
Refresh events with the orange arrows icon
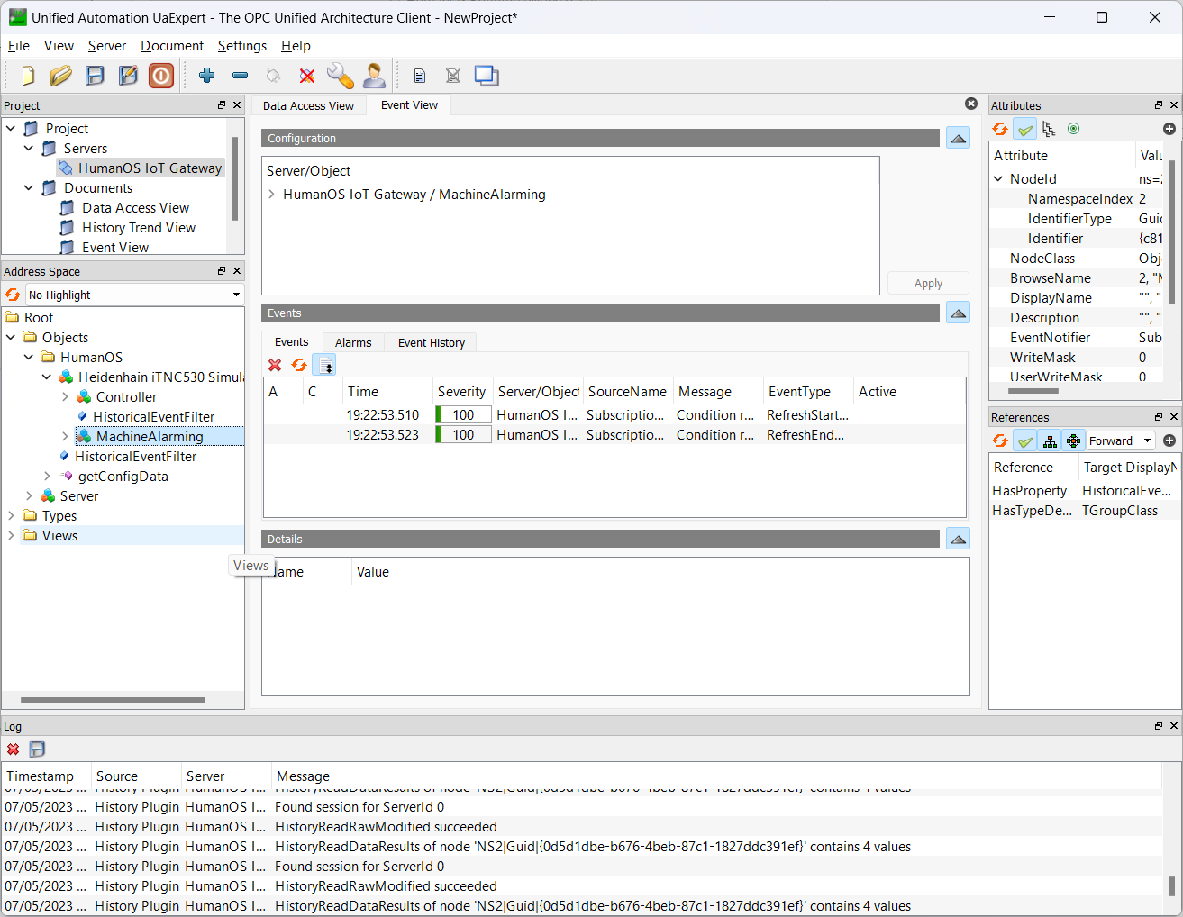click(299, 365)
